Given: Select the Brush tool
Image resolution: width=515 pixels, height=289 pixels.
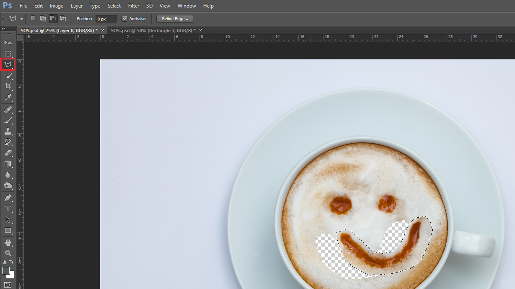Looking at the screenshot, I should pos(8,120).
